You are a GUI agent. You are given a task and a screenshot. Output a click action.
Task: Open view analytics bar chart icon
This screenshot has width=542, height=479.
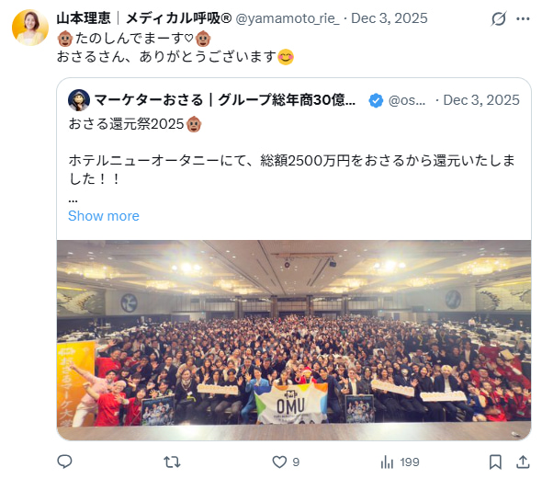[387, 462]
